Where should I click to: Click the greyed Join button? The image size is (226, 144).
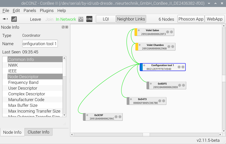(x=49, y=19)
